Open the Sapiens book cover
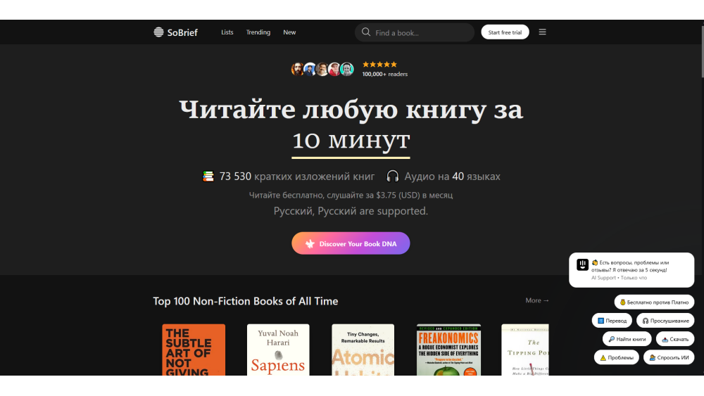 click(278, 350)
